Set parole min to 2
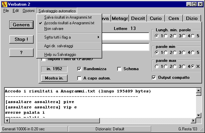The width and height of the screenshot is (205, 133). (x=166, y=53)
